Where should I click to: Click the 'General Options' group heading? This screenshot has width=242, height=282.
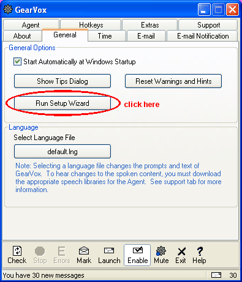click(x=32, y=48)
